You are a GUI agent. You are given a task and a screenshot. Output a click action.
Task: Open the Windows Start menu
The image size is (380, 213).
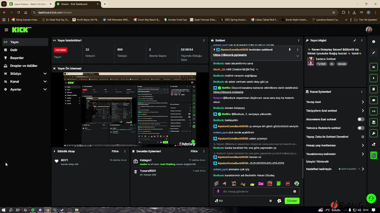[4, 210]
